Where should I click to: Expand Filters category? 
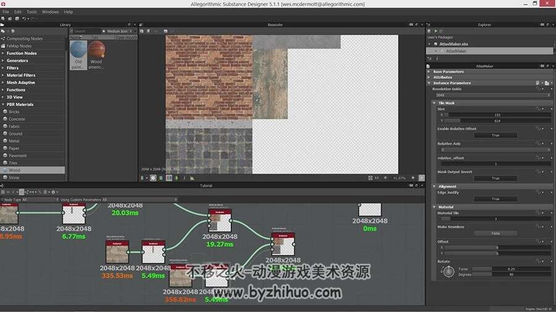click(x=3, y=68)
